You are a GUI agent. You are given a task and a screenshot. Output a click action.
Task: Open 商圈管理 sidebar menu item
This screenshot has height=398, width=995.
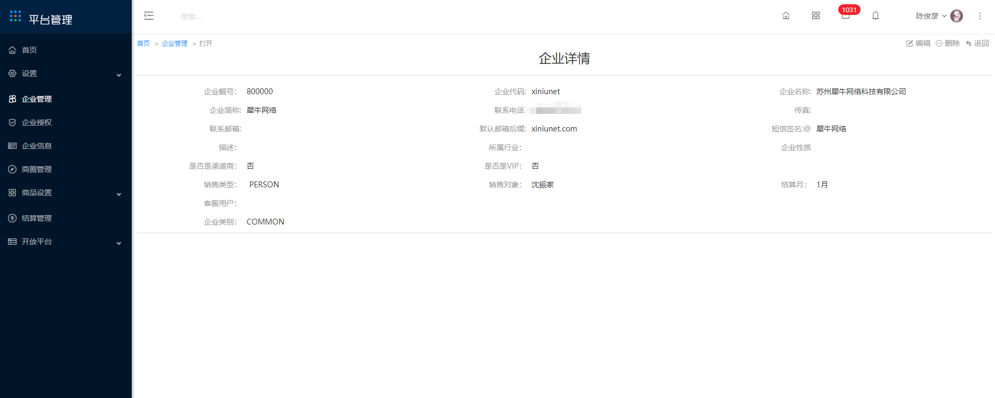(66, 169)
